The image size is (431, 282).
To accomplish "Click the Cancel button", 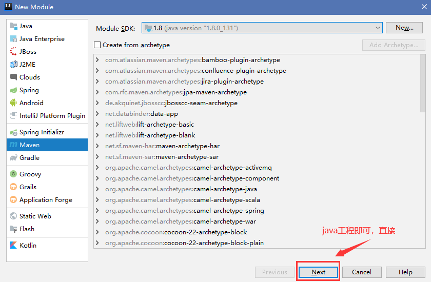I will tap(362, 272).
